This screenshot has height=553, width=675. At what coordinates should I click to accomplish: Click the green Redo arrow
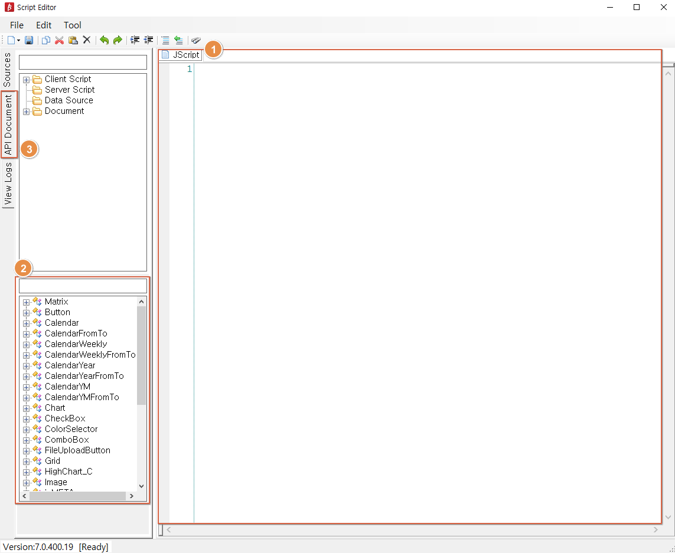118,40
